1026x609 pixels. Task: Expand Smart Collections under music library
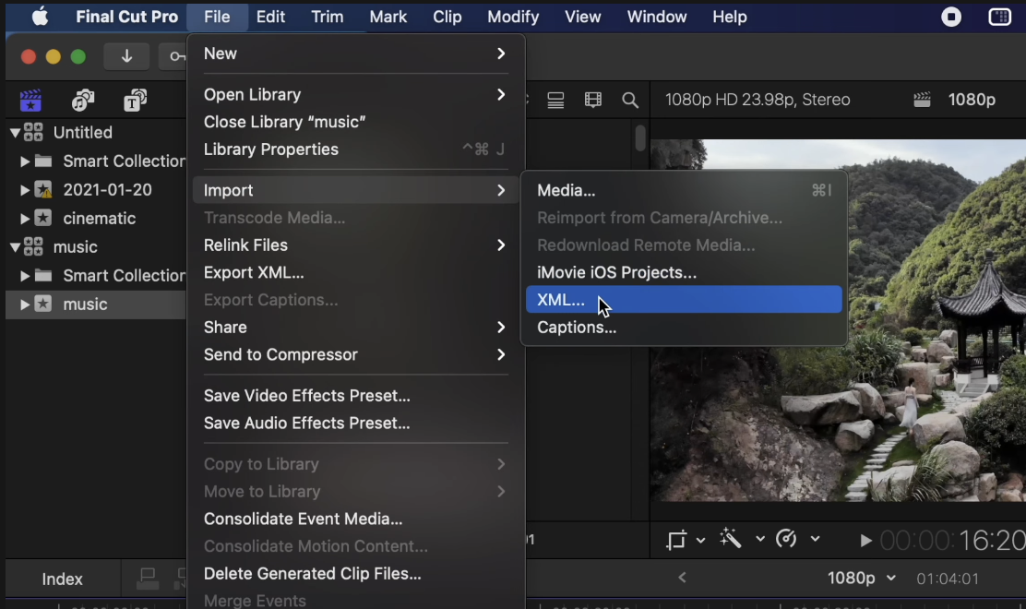click(25, 275)
